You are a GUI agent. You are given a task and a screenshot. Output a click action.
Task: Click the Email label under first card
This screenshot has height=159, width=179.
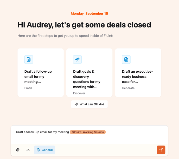(x=28, y=88)
